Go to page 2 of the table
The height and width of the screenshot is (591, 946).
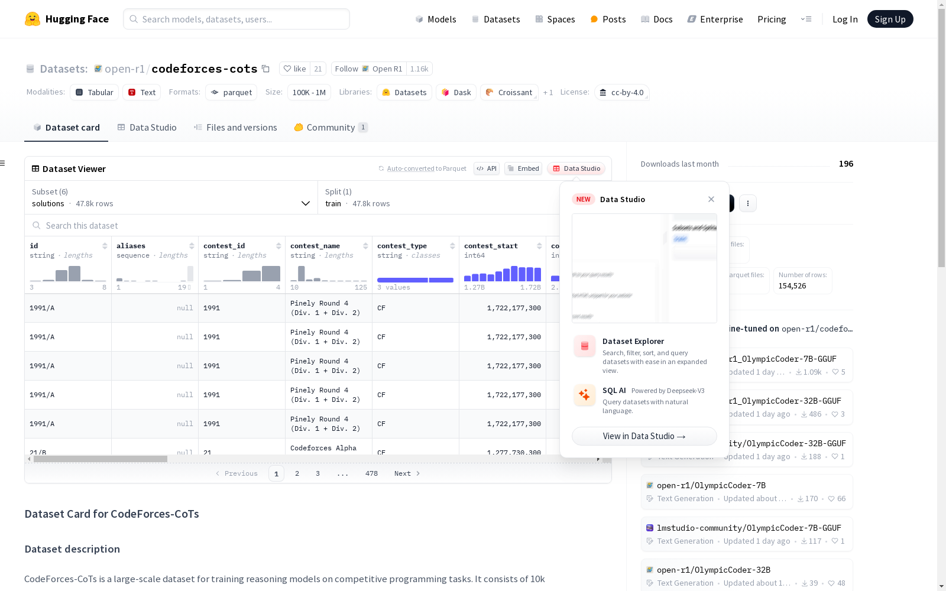[x=297, y=473]
